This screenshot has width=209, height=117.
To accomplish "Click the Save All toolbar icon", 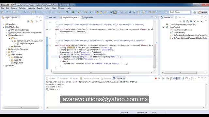I will [18, 12].
